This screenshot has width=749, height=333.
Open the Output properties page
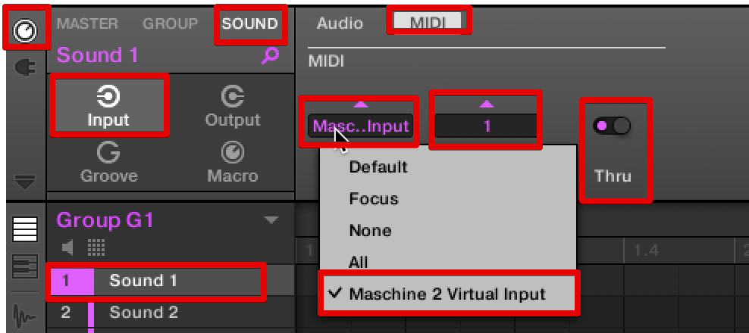click(x=232, y=106)
